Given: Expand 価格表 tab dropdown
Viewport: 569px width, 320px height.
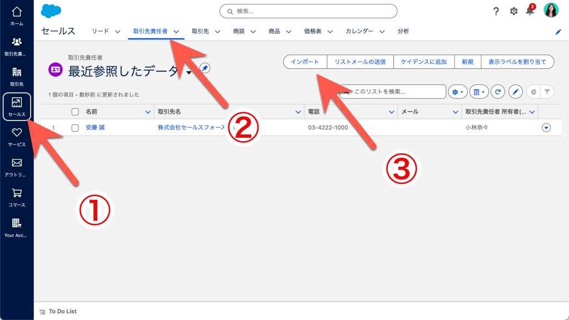Looking at the screenshot, I should point(330,32).
